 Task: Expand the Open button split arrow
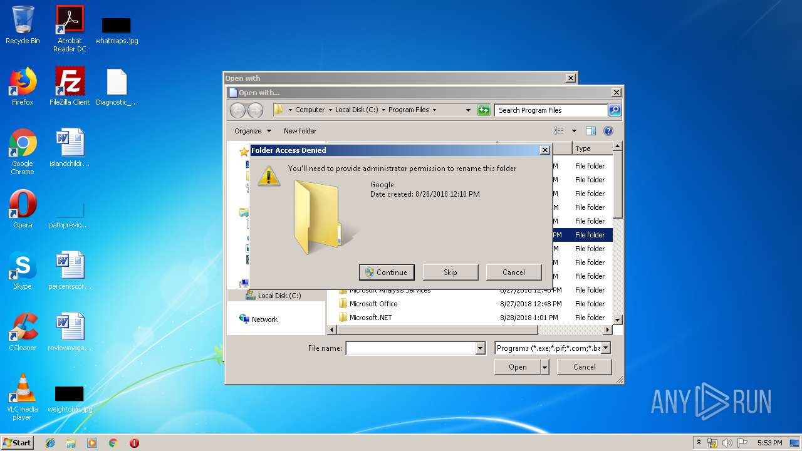[x=545, y=366]
